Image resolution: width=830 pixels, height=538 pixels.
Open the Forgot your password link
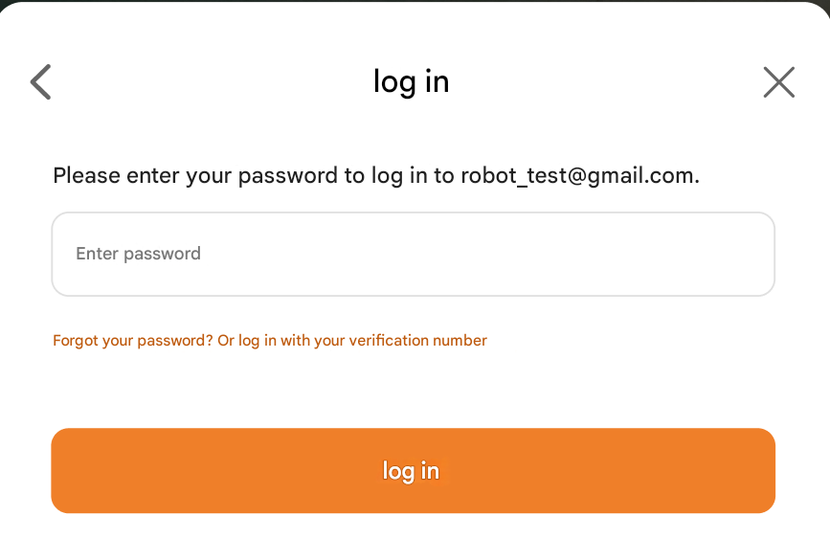(132, 341)
